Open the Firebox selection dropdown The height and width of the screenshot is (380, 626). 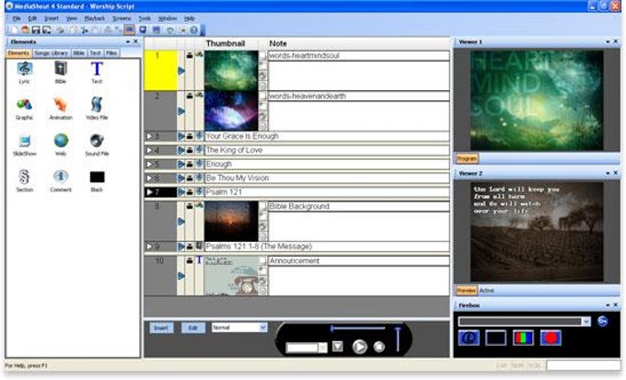coord(585,321)
